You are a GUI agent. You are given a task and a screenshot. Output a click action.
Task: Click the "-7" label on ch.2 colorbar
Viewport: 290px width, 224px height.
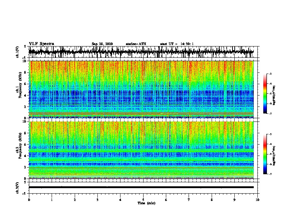pyautogui.click(x=270, y=174)
